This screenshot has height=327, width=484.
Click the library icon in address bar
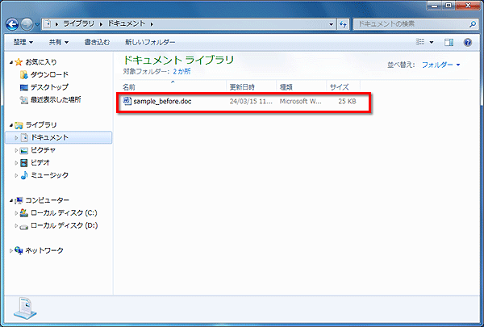(x=48, y=23)
